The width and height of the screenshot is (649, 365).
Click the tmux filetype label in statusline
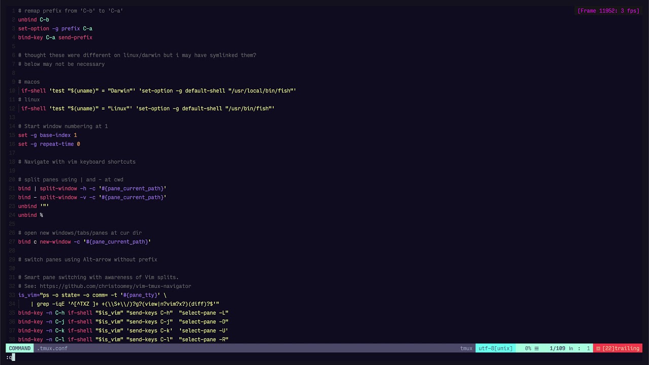(x=466, y=348)
